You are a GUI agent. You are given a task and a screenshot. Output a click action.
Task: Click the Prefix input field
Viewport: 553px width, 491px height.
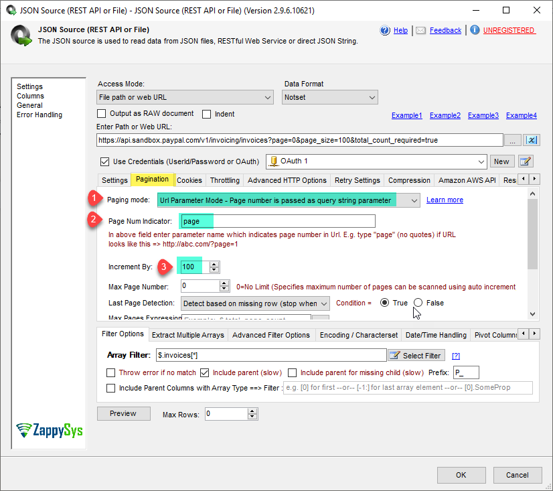[466, 372]
